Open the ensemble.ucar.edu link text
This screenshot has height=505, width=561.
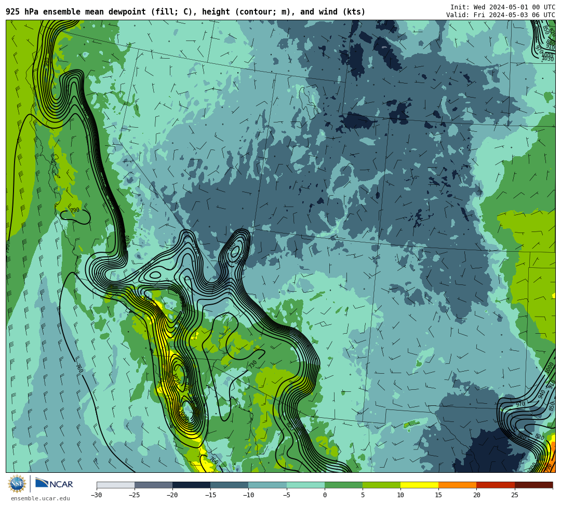point(40,498)
